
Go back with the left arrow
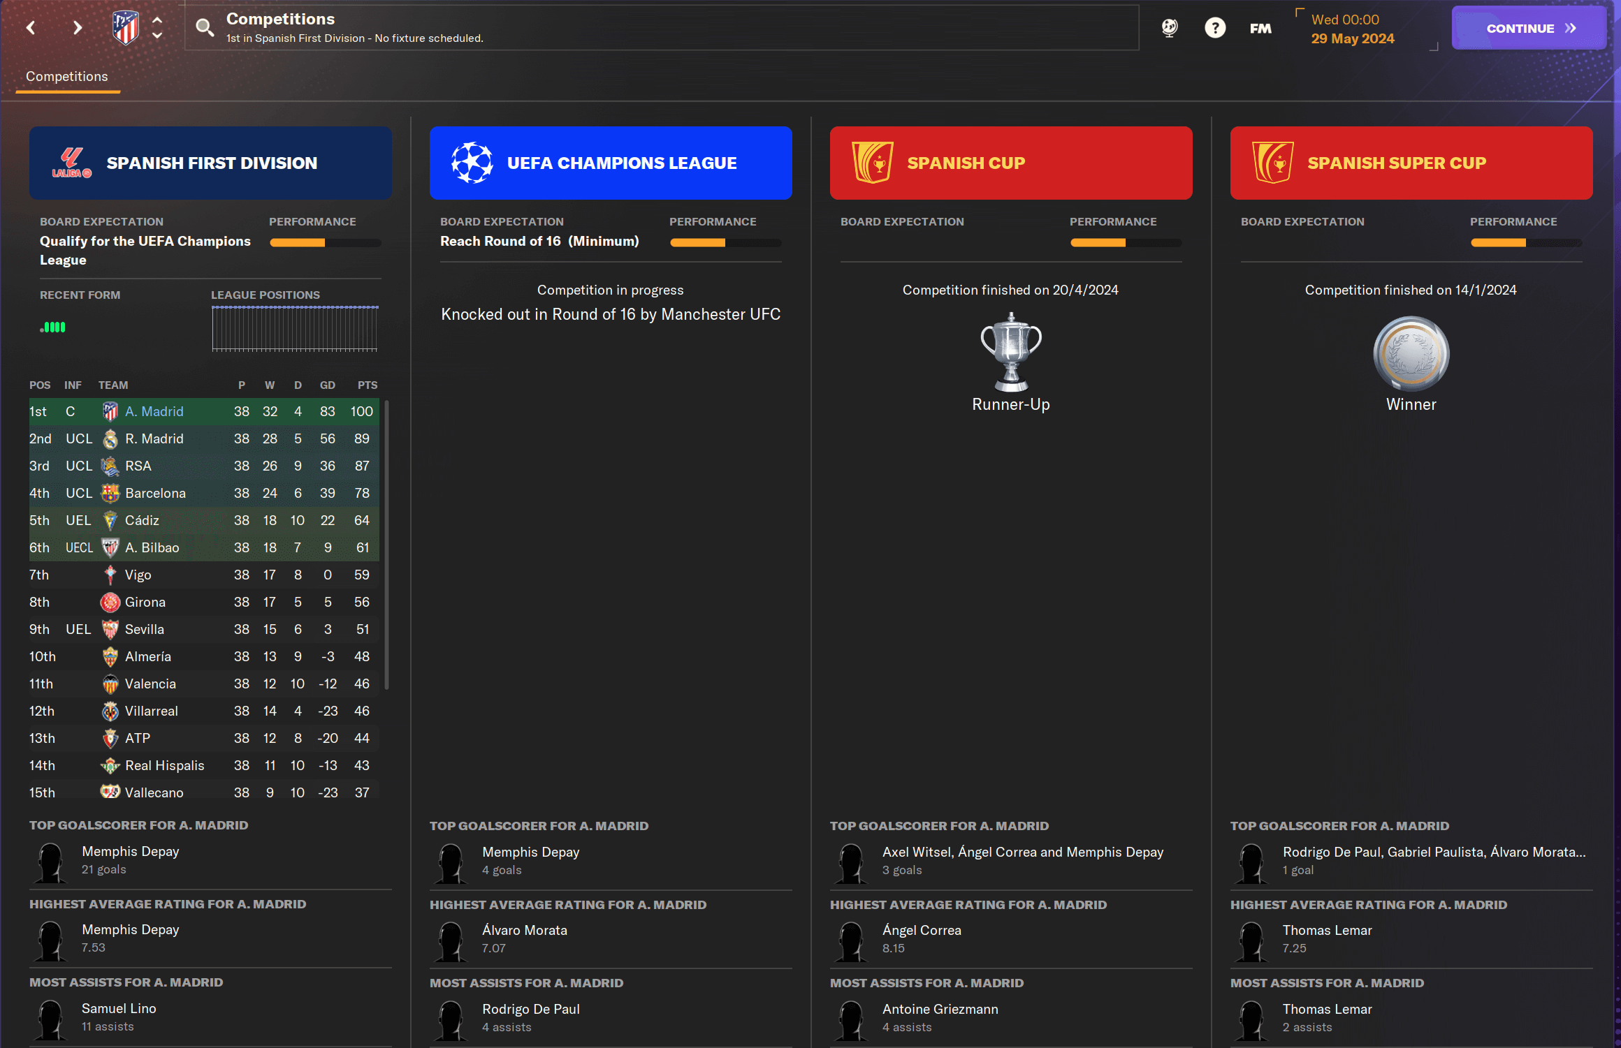tap(31, 28)
